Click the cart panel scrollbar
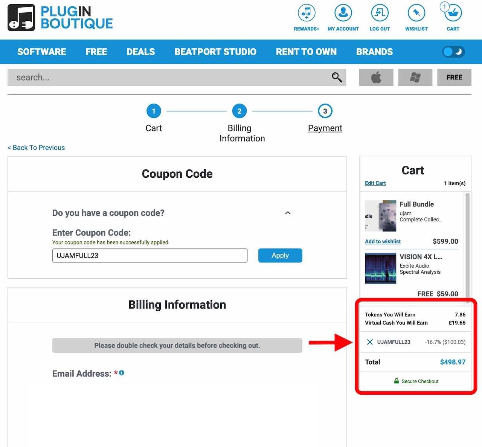 coord(468,245)
